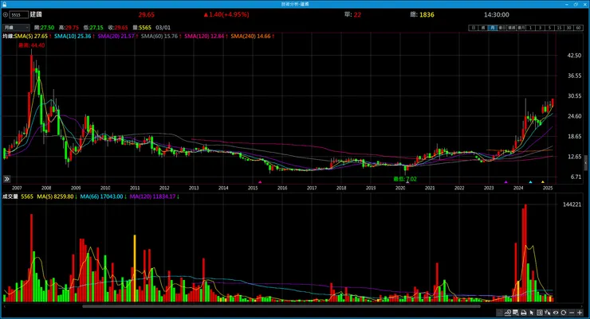590x319 pixels.
Task: Click the SMA(60) 15.76 moving average label
Action: coord(159,37)
